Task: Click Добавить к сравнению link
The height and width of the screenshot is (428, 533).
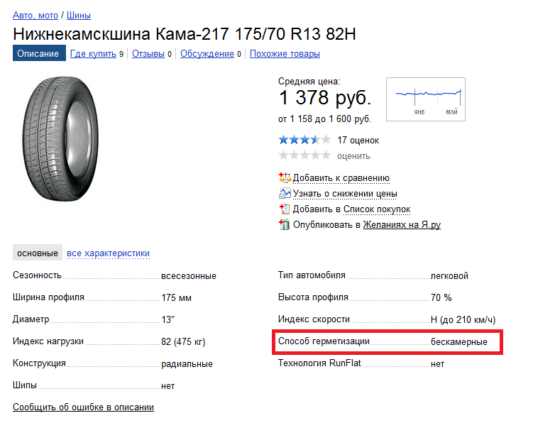Action: (x=341, y=178)
